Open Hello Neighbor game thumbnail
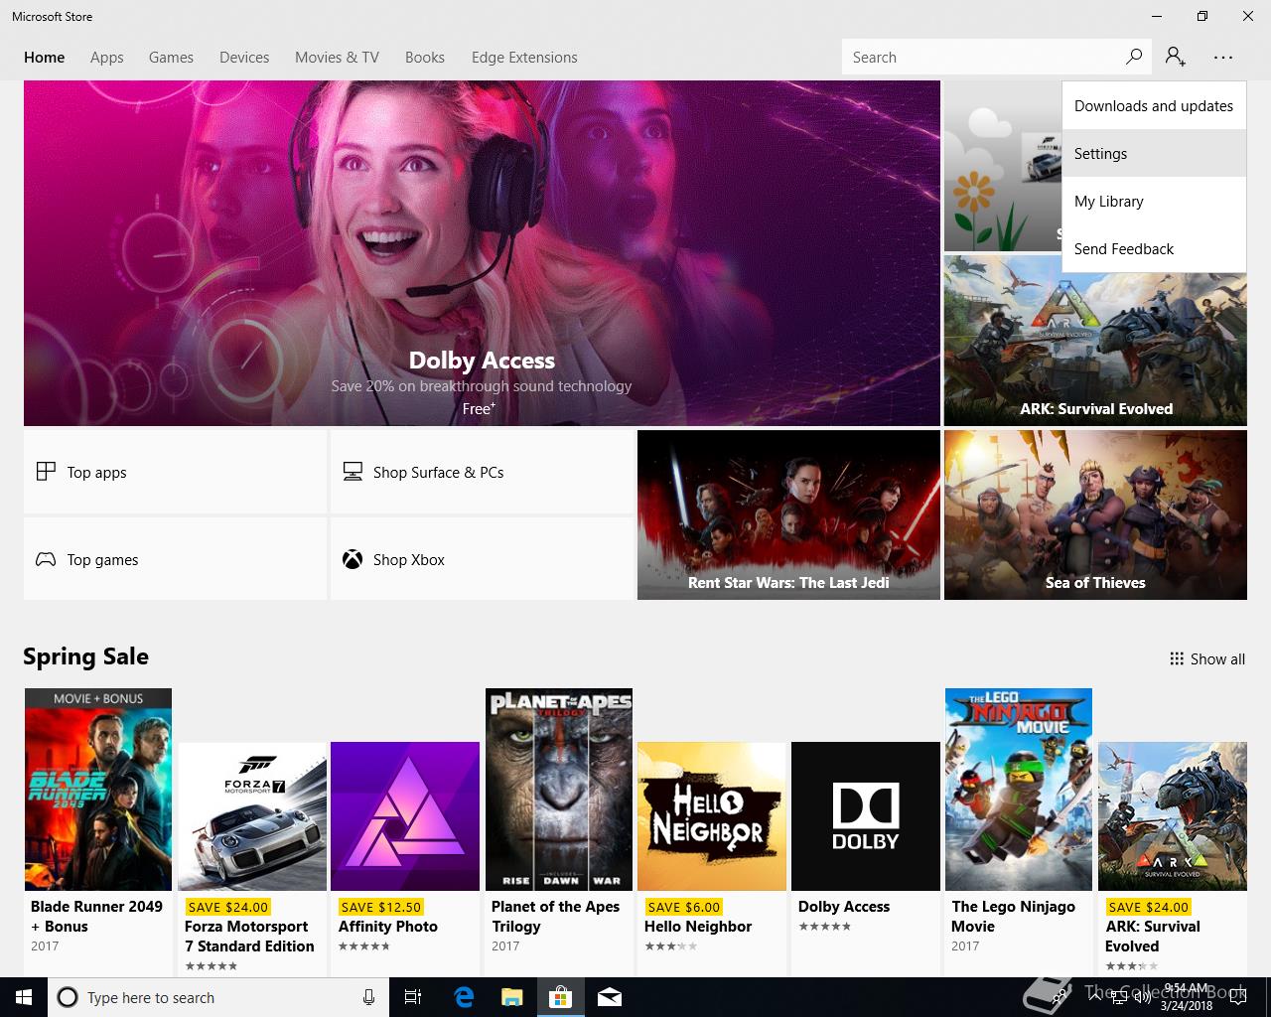The width and height of the screenshot is (1271, 1017). 712,816
